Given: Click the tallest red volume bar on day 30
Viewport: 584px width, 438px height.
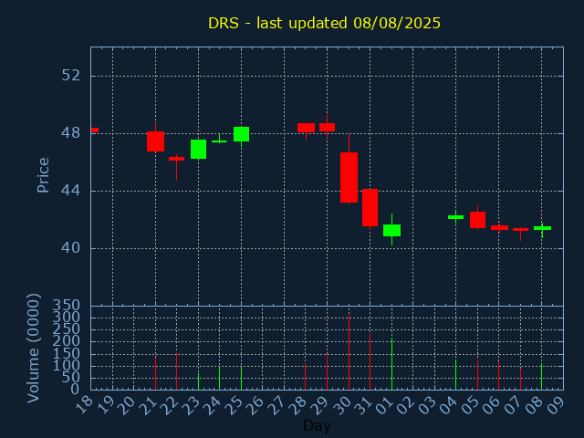Looking at the screenshot, I should tap(349, 352).
